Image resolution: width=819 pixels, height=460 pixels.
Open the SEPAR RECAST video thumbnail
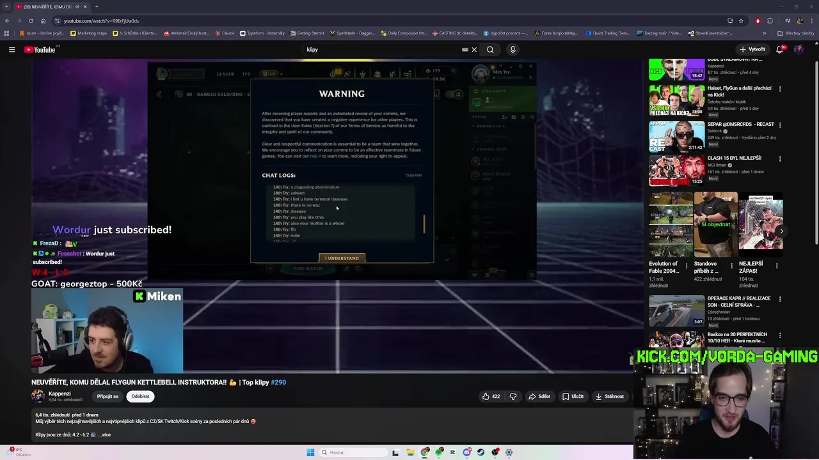click(676, 136)
